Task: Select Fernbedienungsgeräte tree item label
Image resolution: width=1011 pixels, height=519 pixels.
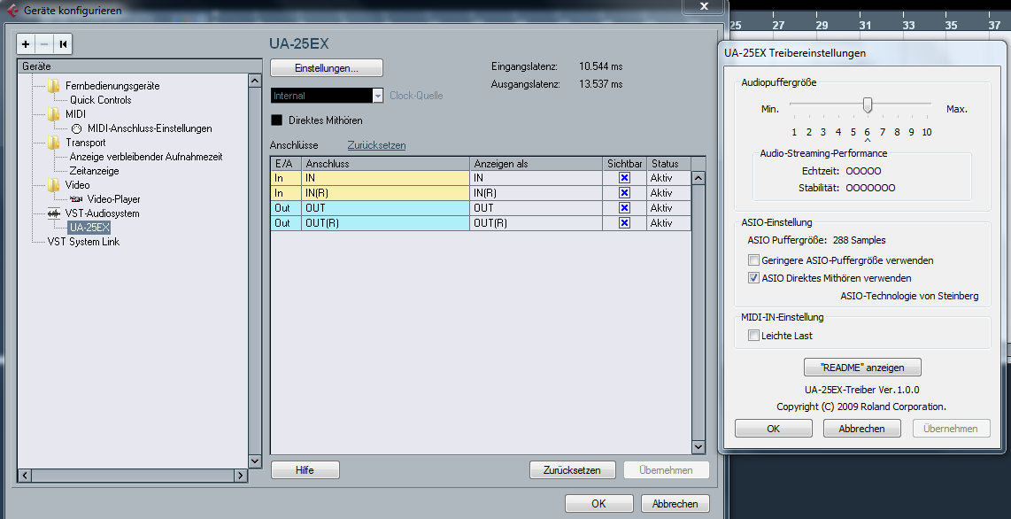Action: pyautogui.click(x=112, y=86)
